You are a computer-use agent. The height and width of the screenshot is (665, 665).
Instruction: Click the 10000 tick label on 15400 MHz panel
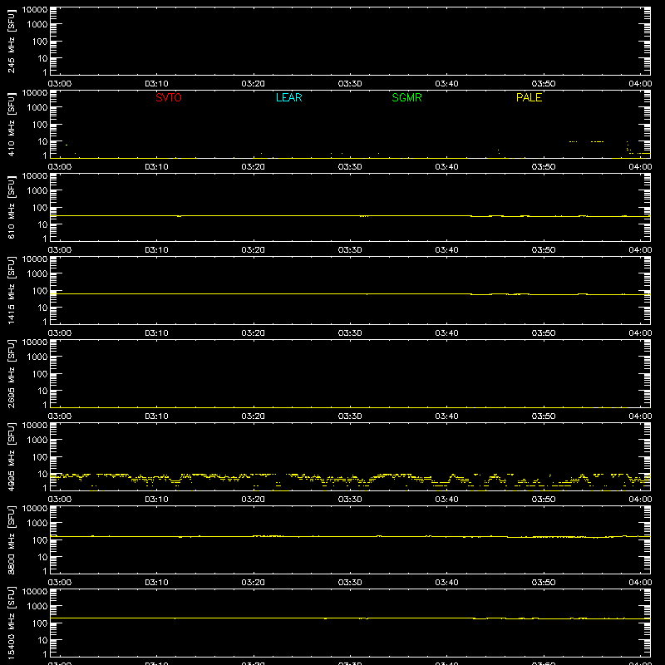(x=35, y=592)
